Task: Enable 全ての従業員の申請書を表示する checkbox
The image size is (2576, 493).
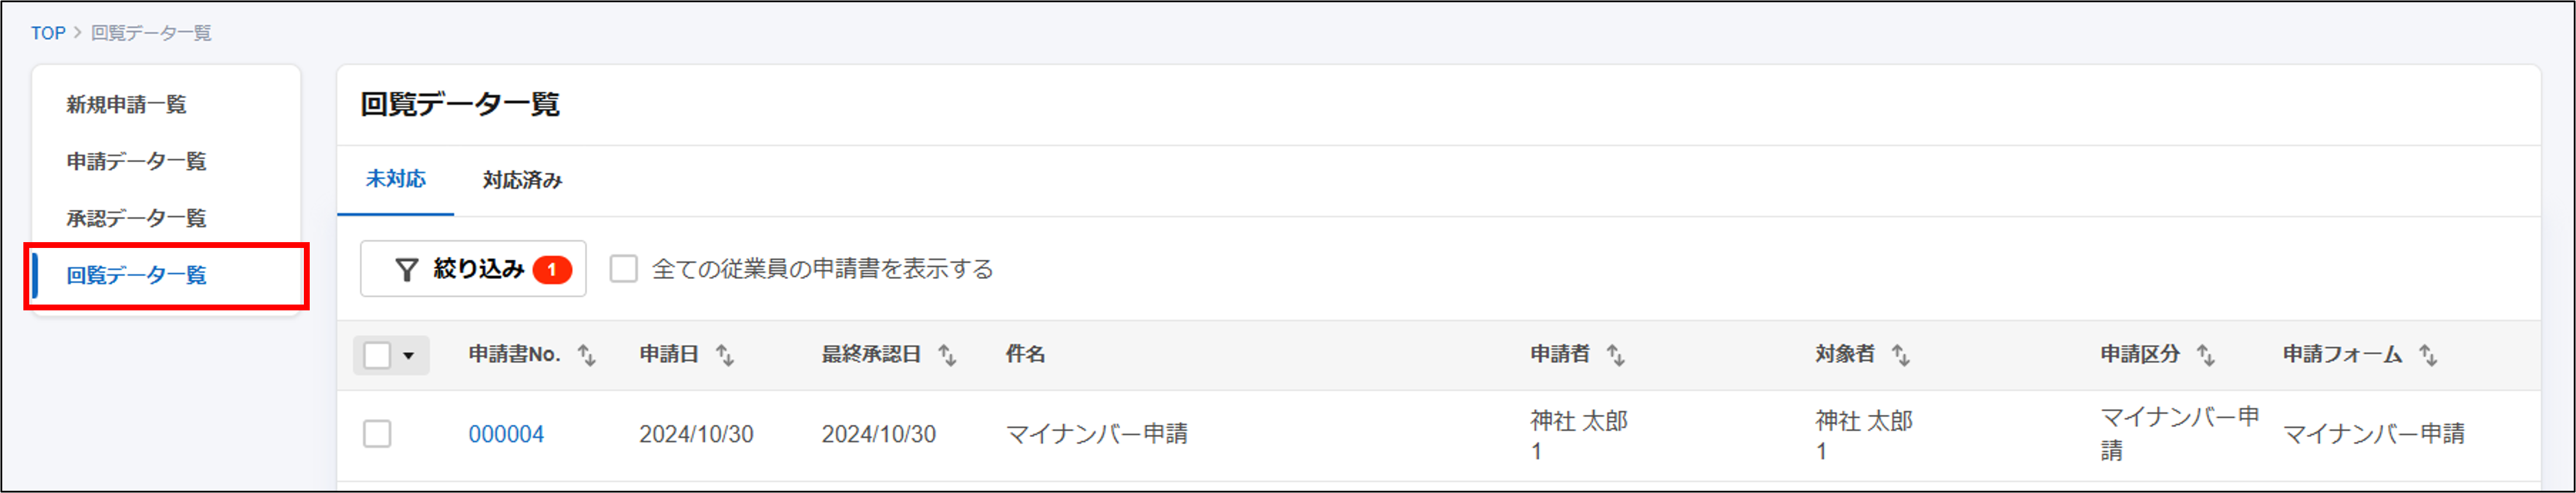Action: coord(623,270)
